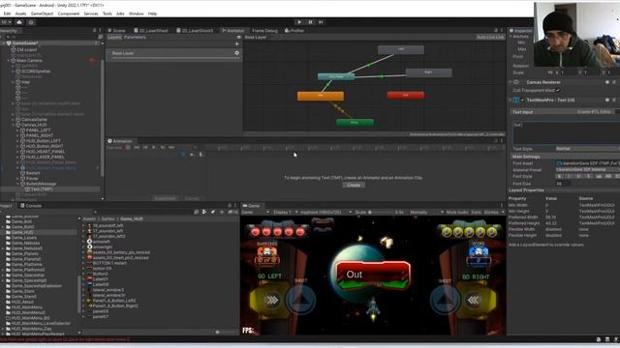
Task: Toggle the Italic font style button
Action: point(569,176)
